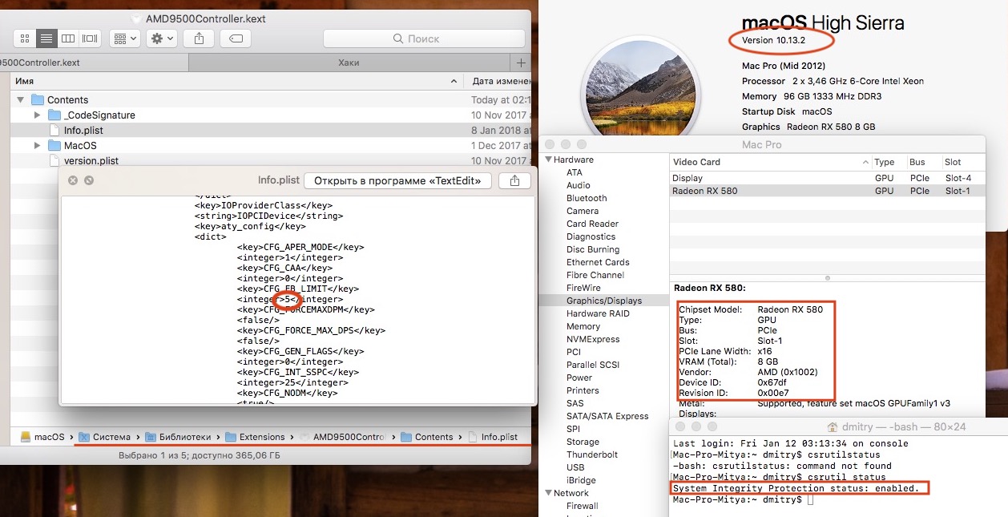Click Share button in Quick Look preview
This screenshot has height=517, width=1008.
(x=514, y=181)
